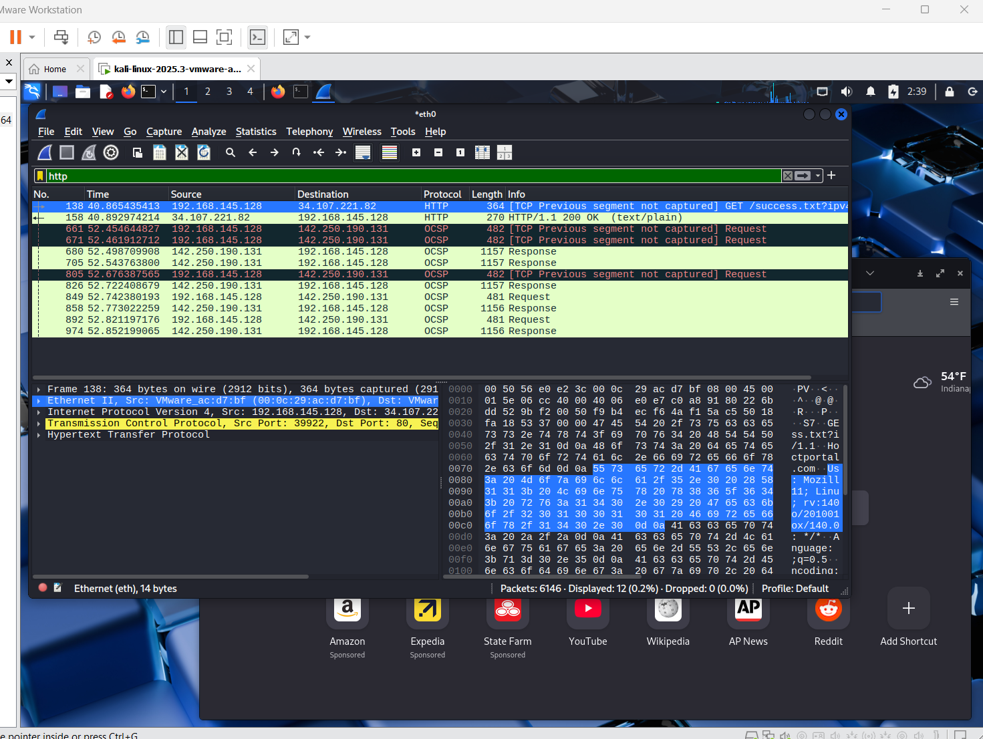Open capture options gear icon
The image size is (983, 739).
tap(111, 153)
